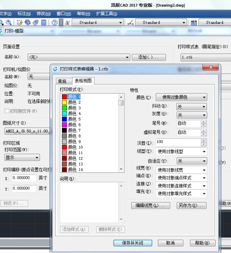Open the 抖动(D) dropdown
Viewport: 231px width, 253px height.
click(192, 106)
